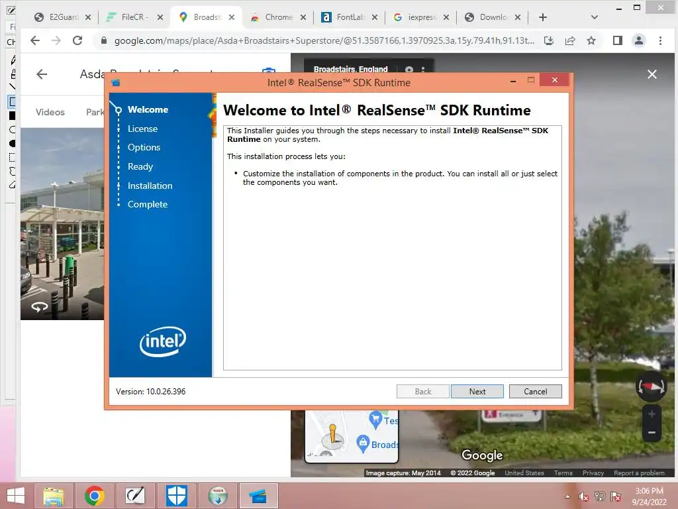Click the Chrome address bar URL
The height and width of the screenshot is (509, 678).
[323, 40]
